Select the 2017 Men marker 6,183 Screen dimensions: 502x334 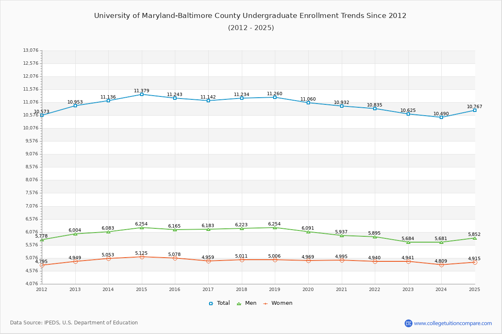[x=208, y=229]
